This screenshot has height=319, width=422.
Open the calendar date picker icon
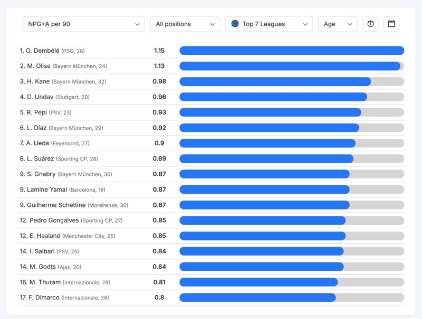pos(391,24)
